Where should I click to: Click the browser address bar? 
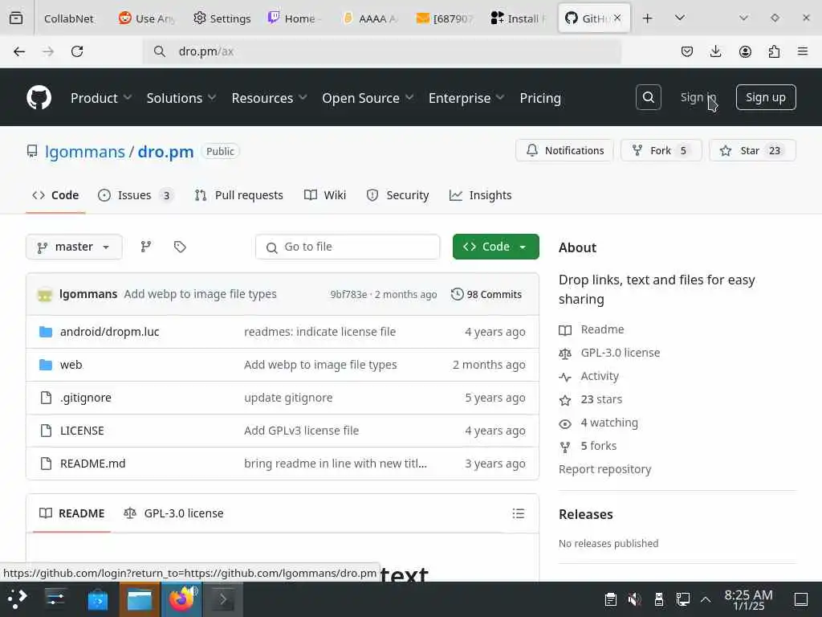[381, 51]
